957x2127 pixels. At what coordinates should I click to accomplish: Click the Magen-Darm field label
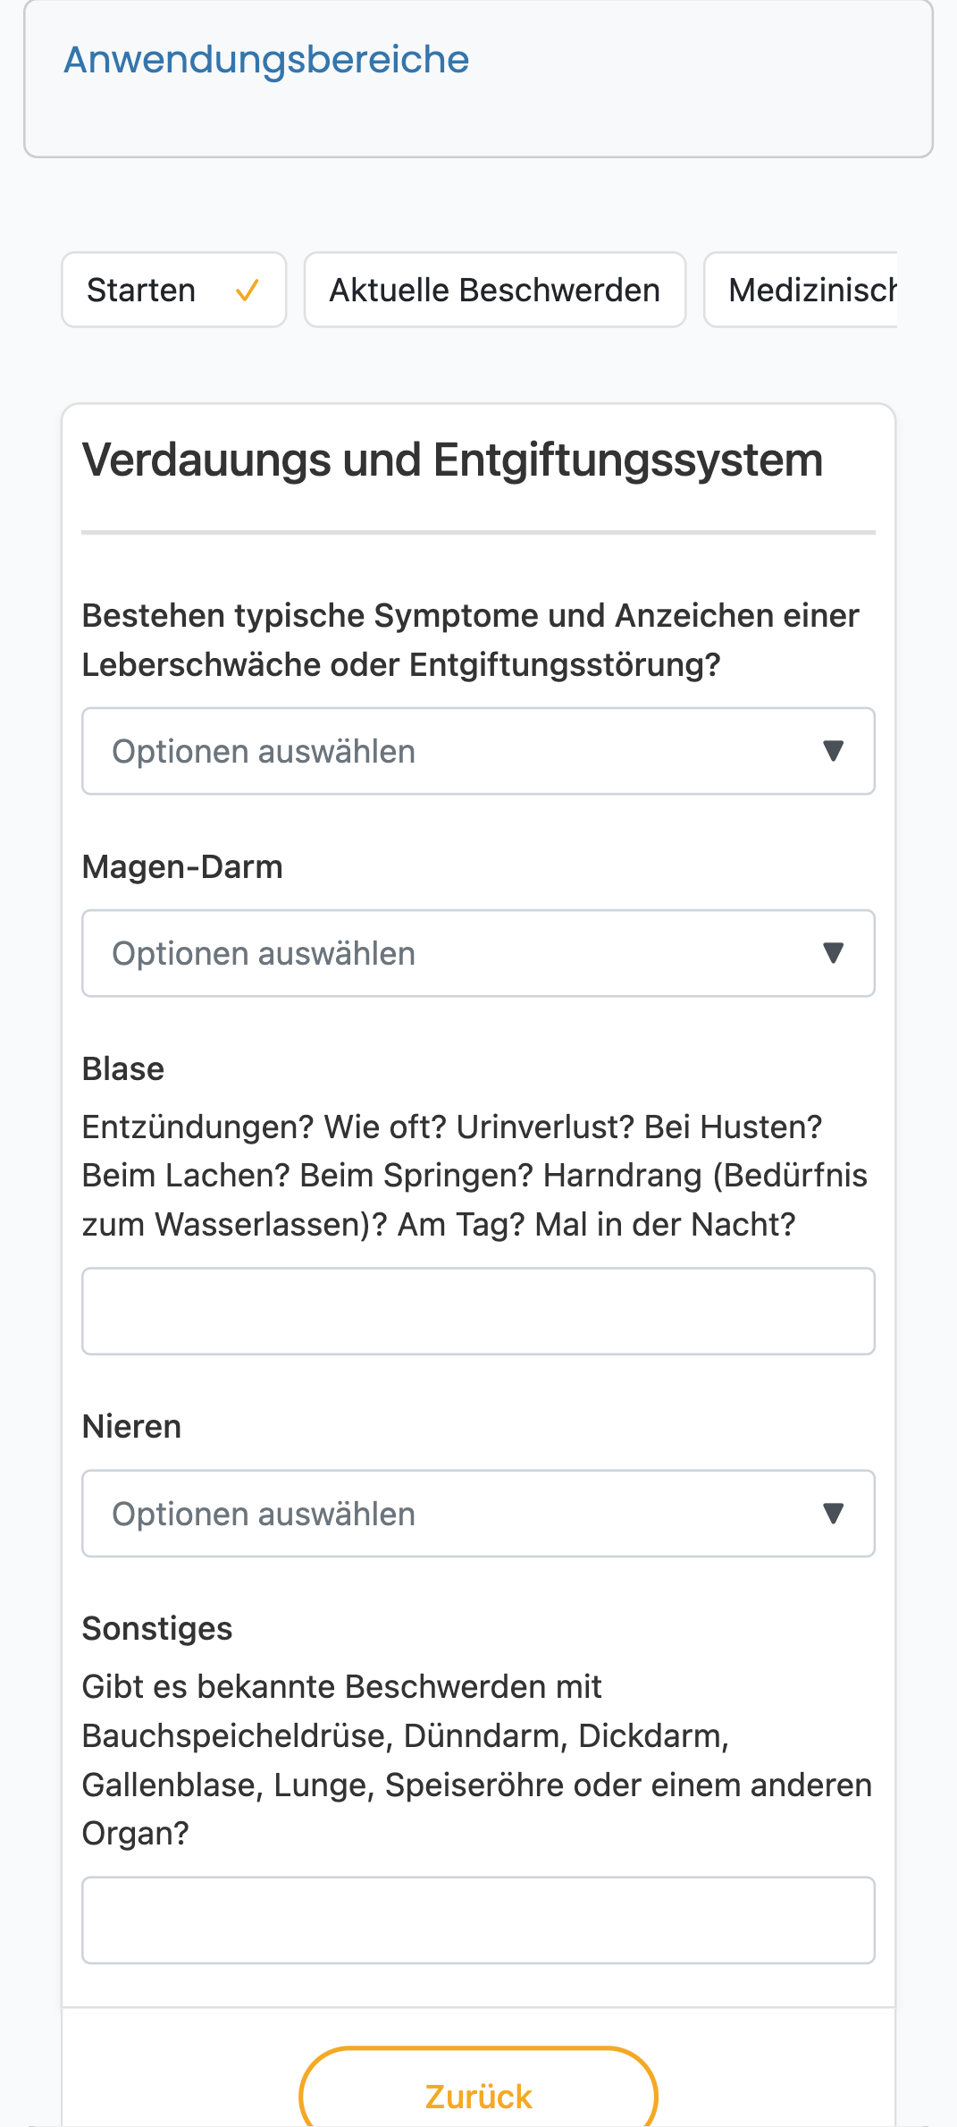pyautogui.click(x=182, y=867)
